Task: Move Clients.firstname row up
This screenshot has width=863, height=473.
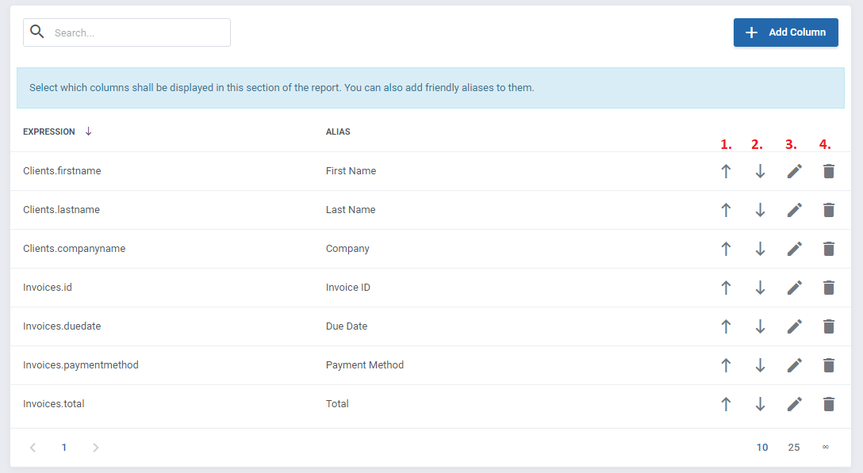Action: pyautogui.click(x=726, y=171)
